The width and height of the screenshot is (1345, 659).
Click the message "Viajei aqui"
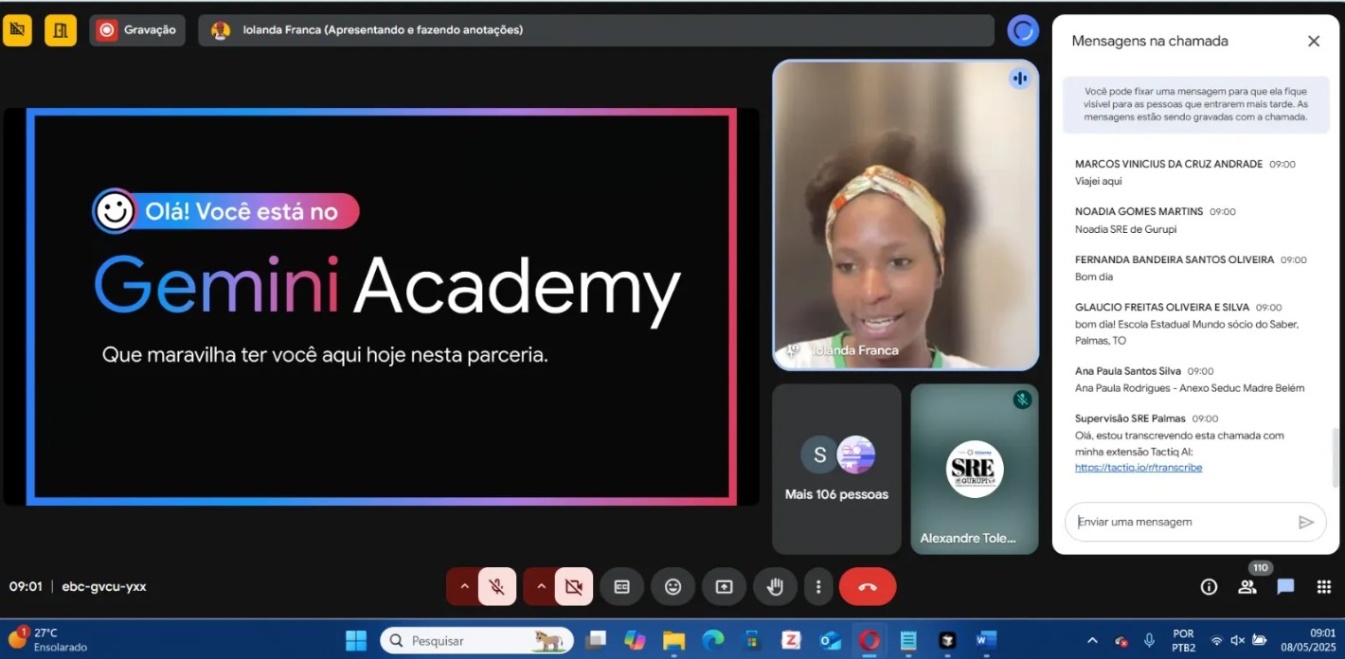(x=1099, y=181)
